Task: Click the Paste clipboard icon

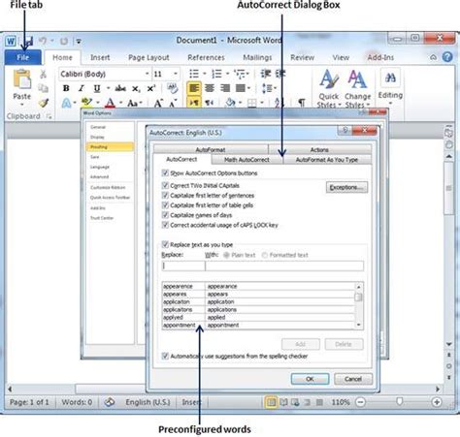Action: point(22,79)
